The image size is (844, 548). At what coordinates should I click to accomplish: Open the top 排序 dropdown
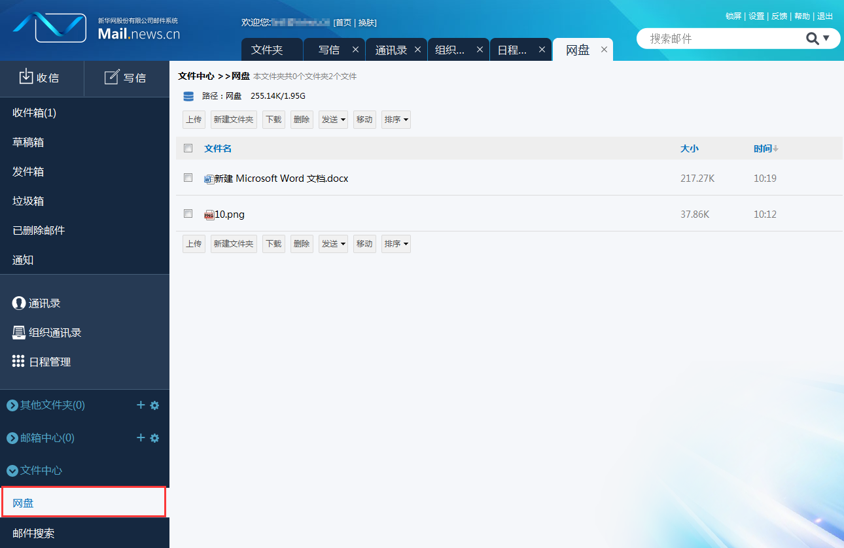click(x=396, y=120)
